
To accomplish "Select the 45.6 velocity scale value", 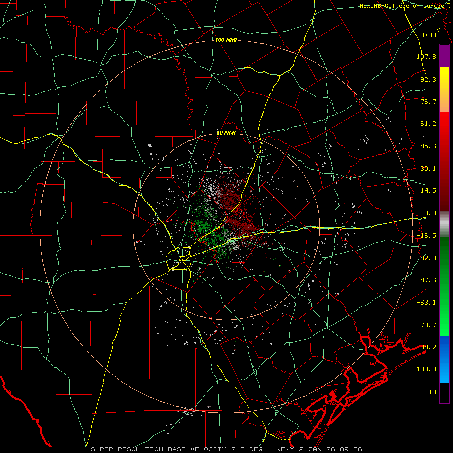I will tap(428, 146).
